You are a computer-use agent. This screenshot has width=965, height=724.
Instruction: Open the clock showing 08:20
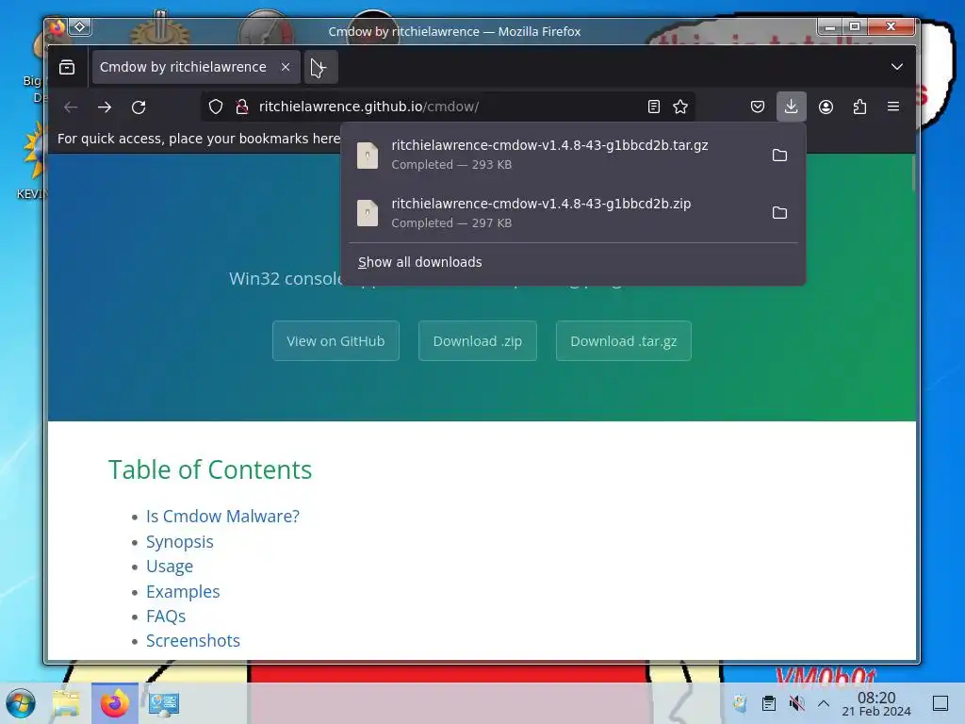[876, 703]
